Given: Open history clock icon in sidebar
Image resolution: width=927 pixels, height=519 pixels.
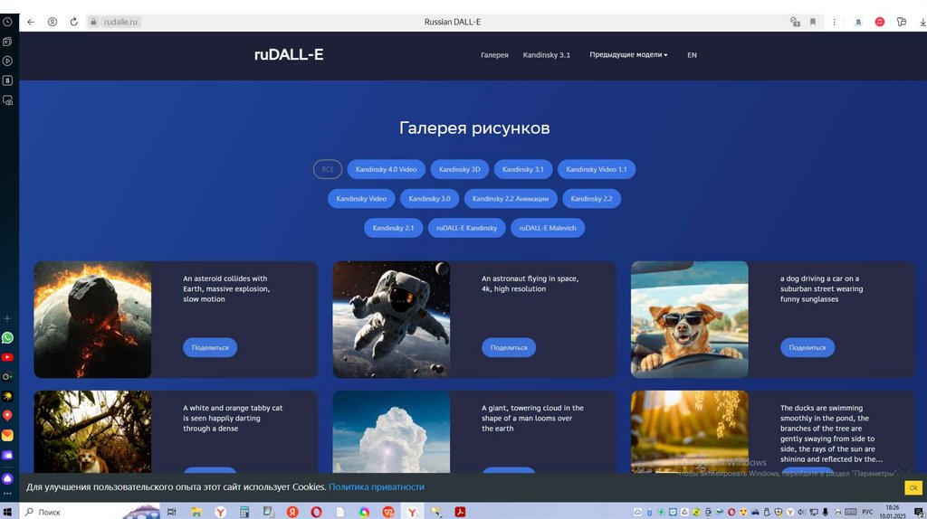Looking at the screenshot, I should 7,22.
